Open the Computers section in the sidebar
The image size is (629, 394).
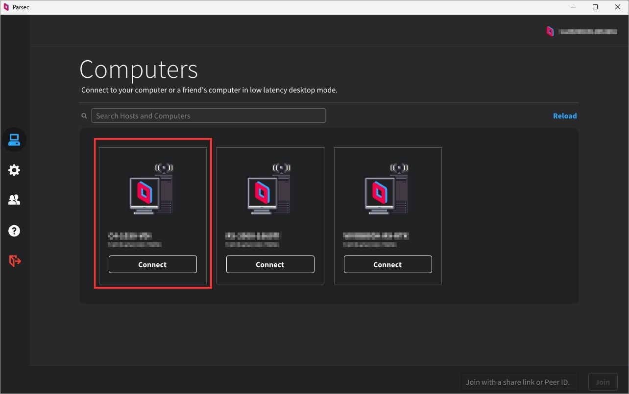click(14, 140)
